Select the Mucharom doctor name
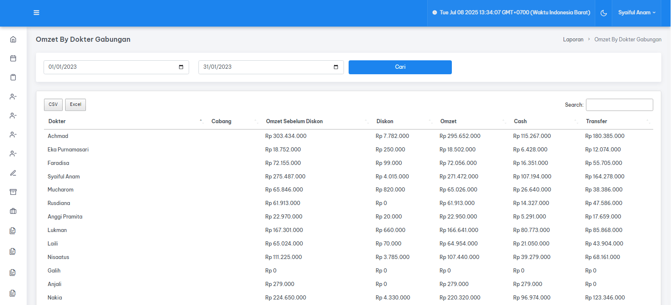 point(60,190)
